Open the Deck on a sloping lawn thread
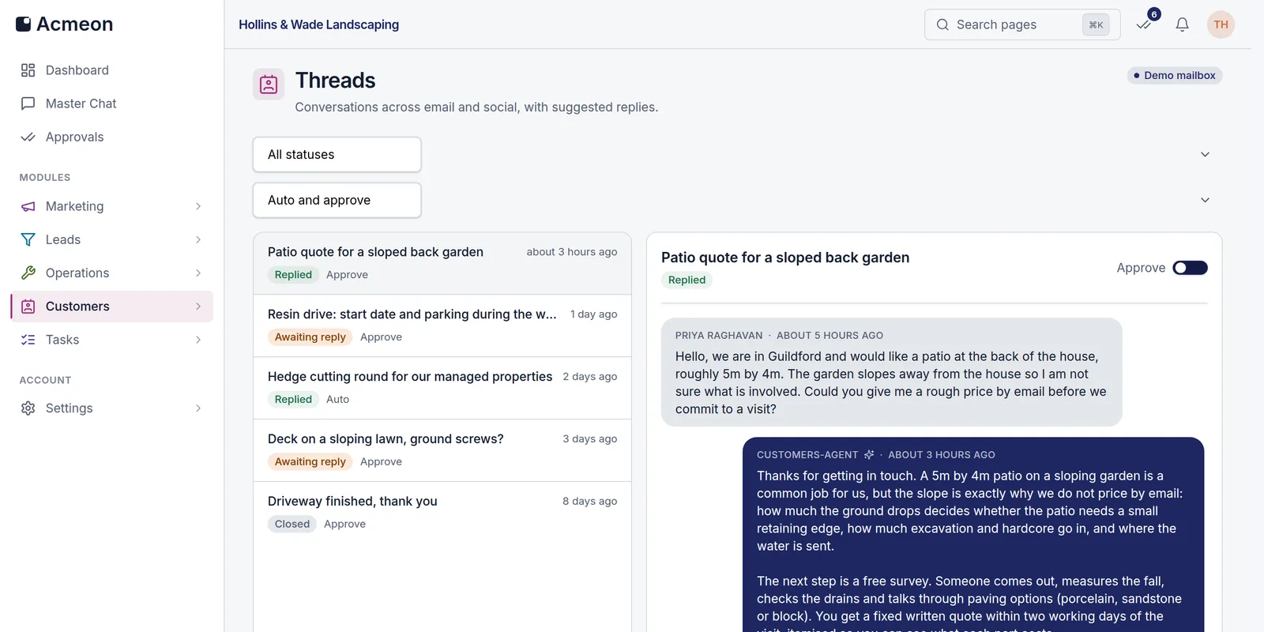 (x=442, y=450)
